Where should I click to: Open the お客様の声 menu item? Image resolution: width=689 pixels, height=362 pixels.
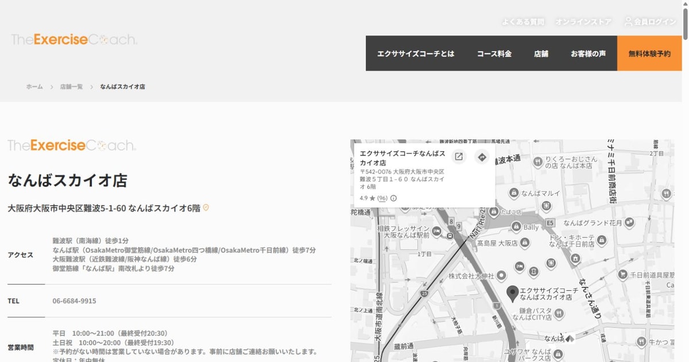[x=589, y=53]
